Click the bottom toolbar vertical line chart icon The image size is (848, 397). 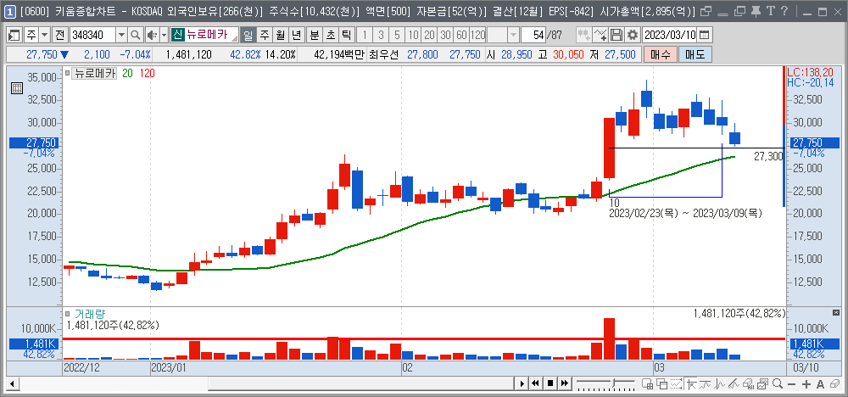719,383
